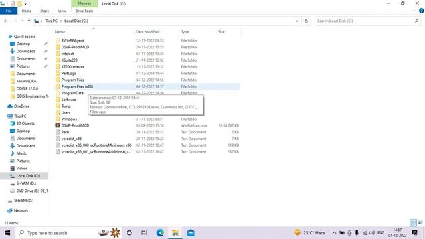Open network status in system tray
Screen dimensions: 425x239
coord(365,233)
